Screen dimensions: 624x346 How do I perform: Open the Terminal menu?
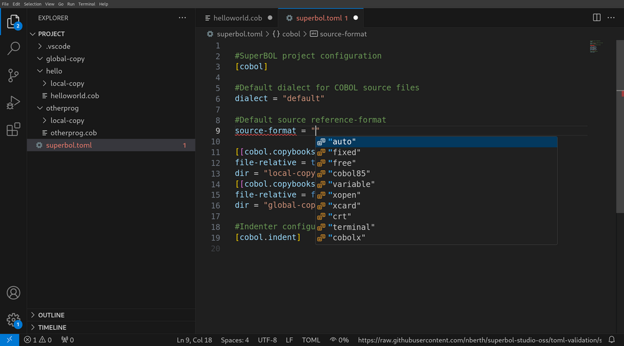(86, 4)
